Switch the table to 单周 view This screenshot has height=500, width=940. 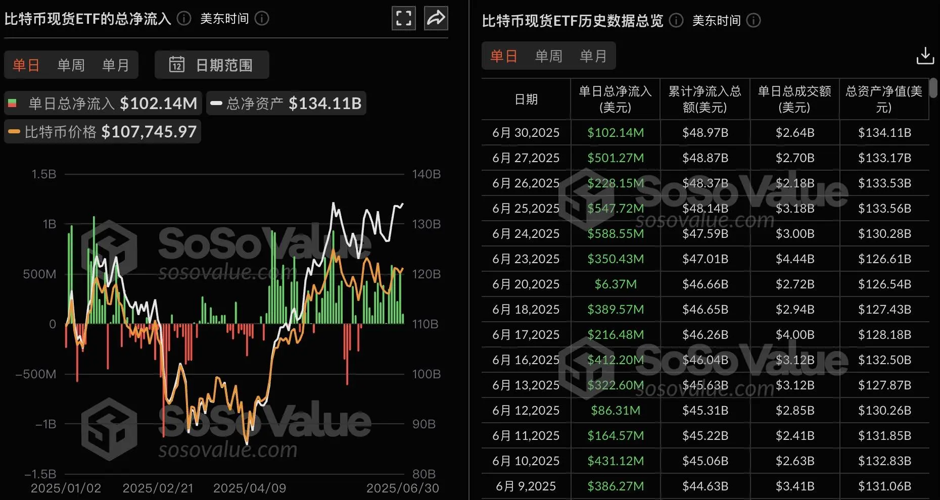548,56
